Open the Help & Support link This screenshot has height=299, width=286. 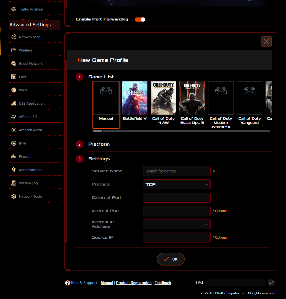84,283
